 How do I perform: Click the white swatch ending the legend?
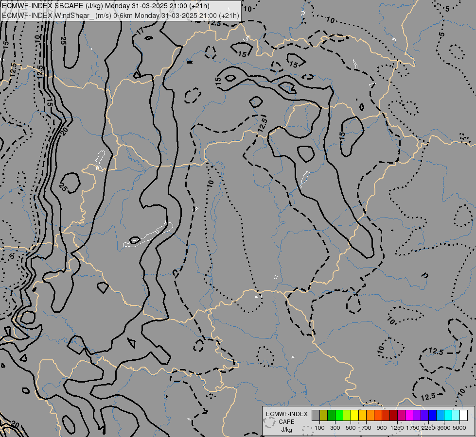[463, 415]
